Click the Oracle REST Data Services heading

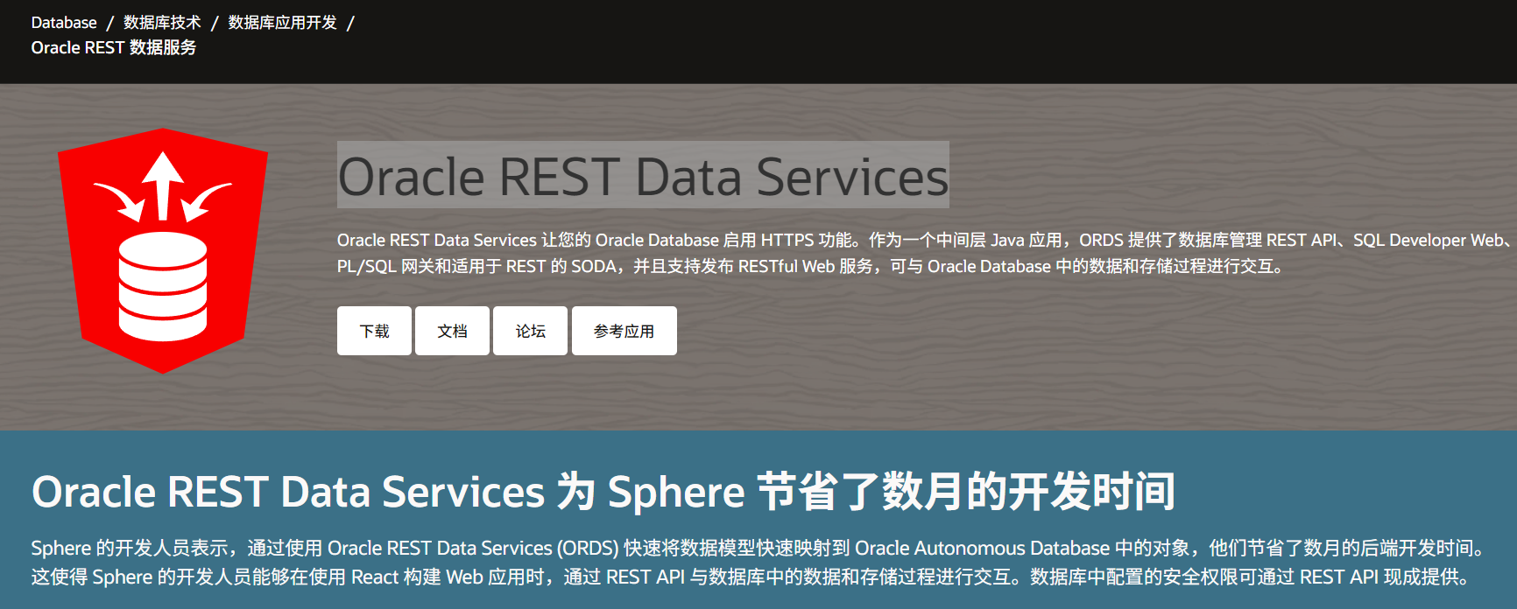click(x=643, y=176)
